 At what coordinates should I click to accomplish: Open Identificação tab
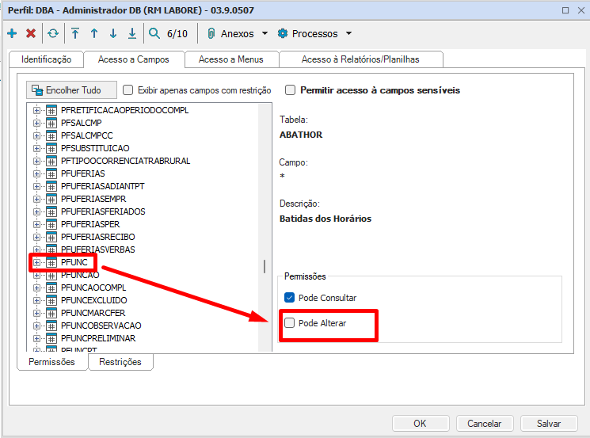[x=46, y=59]
